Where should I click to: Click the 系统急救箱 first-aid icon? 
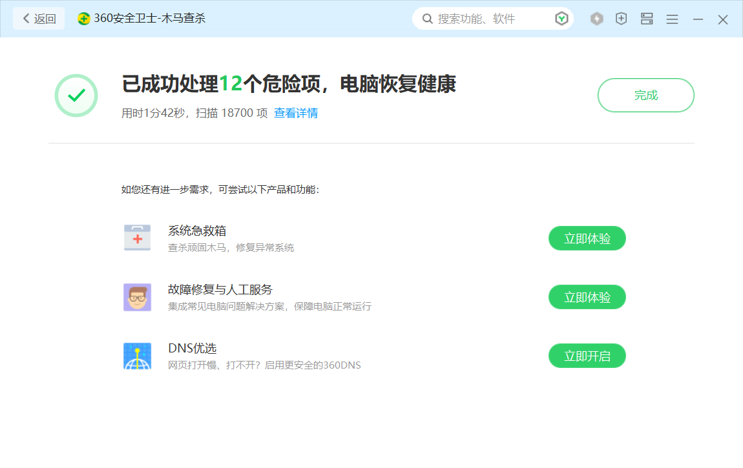coord(138,238)
